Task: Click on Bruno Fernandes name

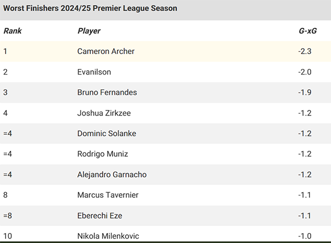Action: coord(107,92)
